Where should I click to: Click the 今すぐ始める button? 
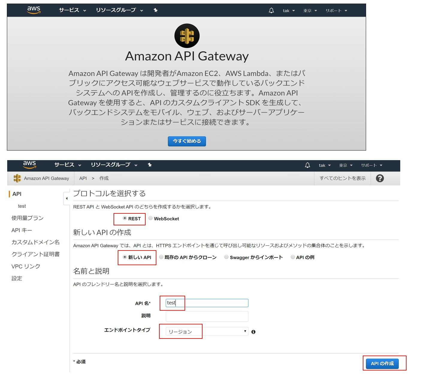[x=187, y=141]
